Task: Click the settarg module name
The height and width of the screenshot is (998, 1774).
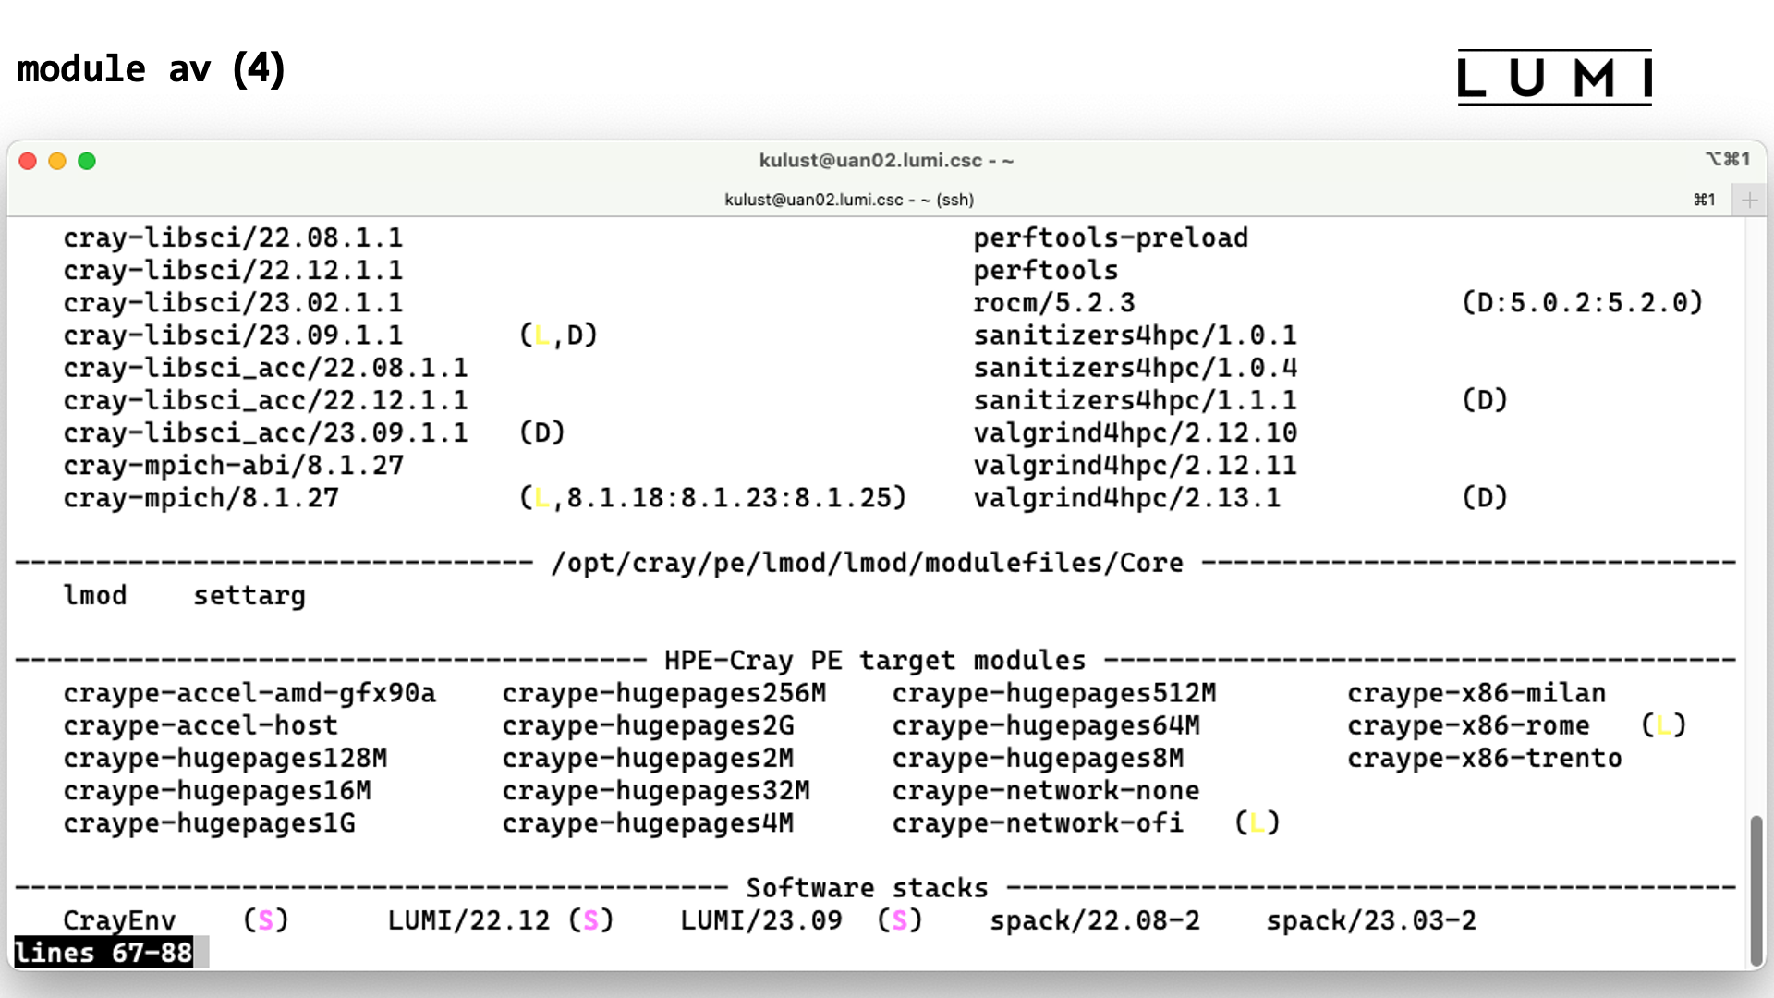Action: [x=249, y=596]
